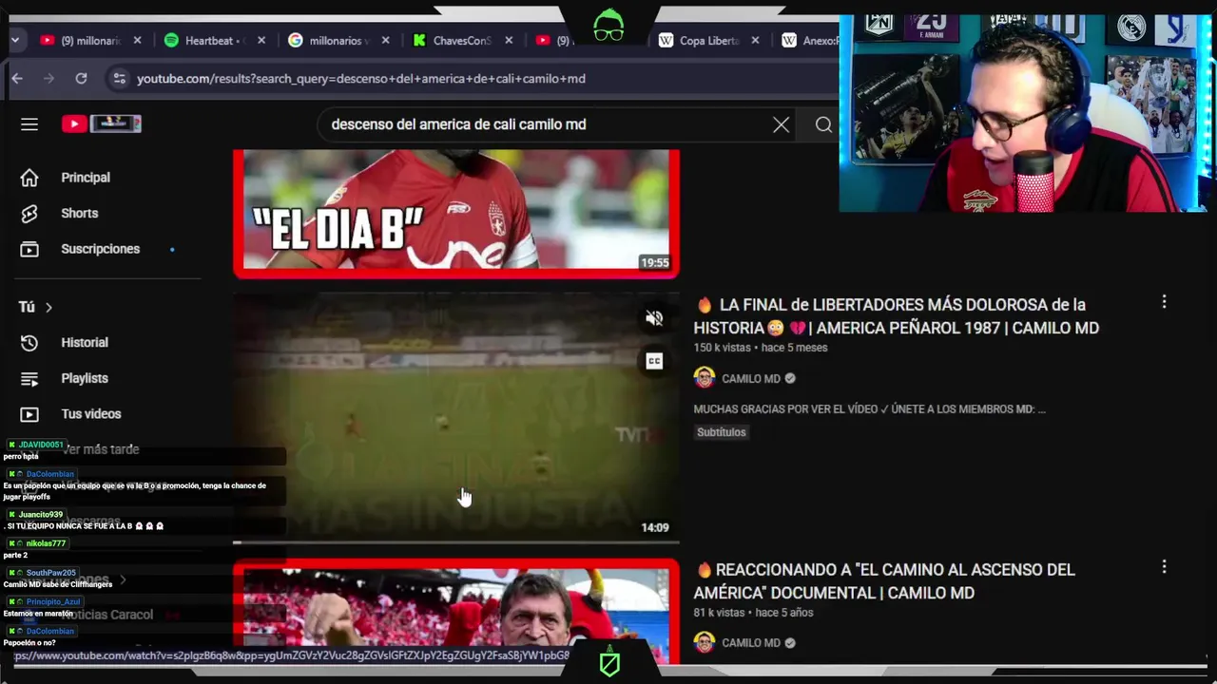Click chat username nikolas777
1217x684 pixels.
(46, 543)
